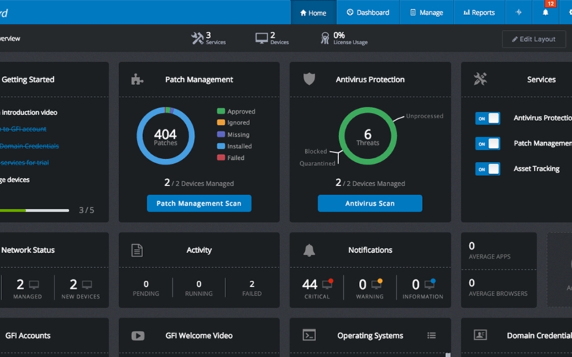Open the GFI account link
Image resolution: width=572 pixels, height=357 pixels.
(23, 129)
